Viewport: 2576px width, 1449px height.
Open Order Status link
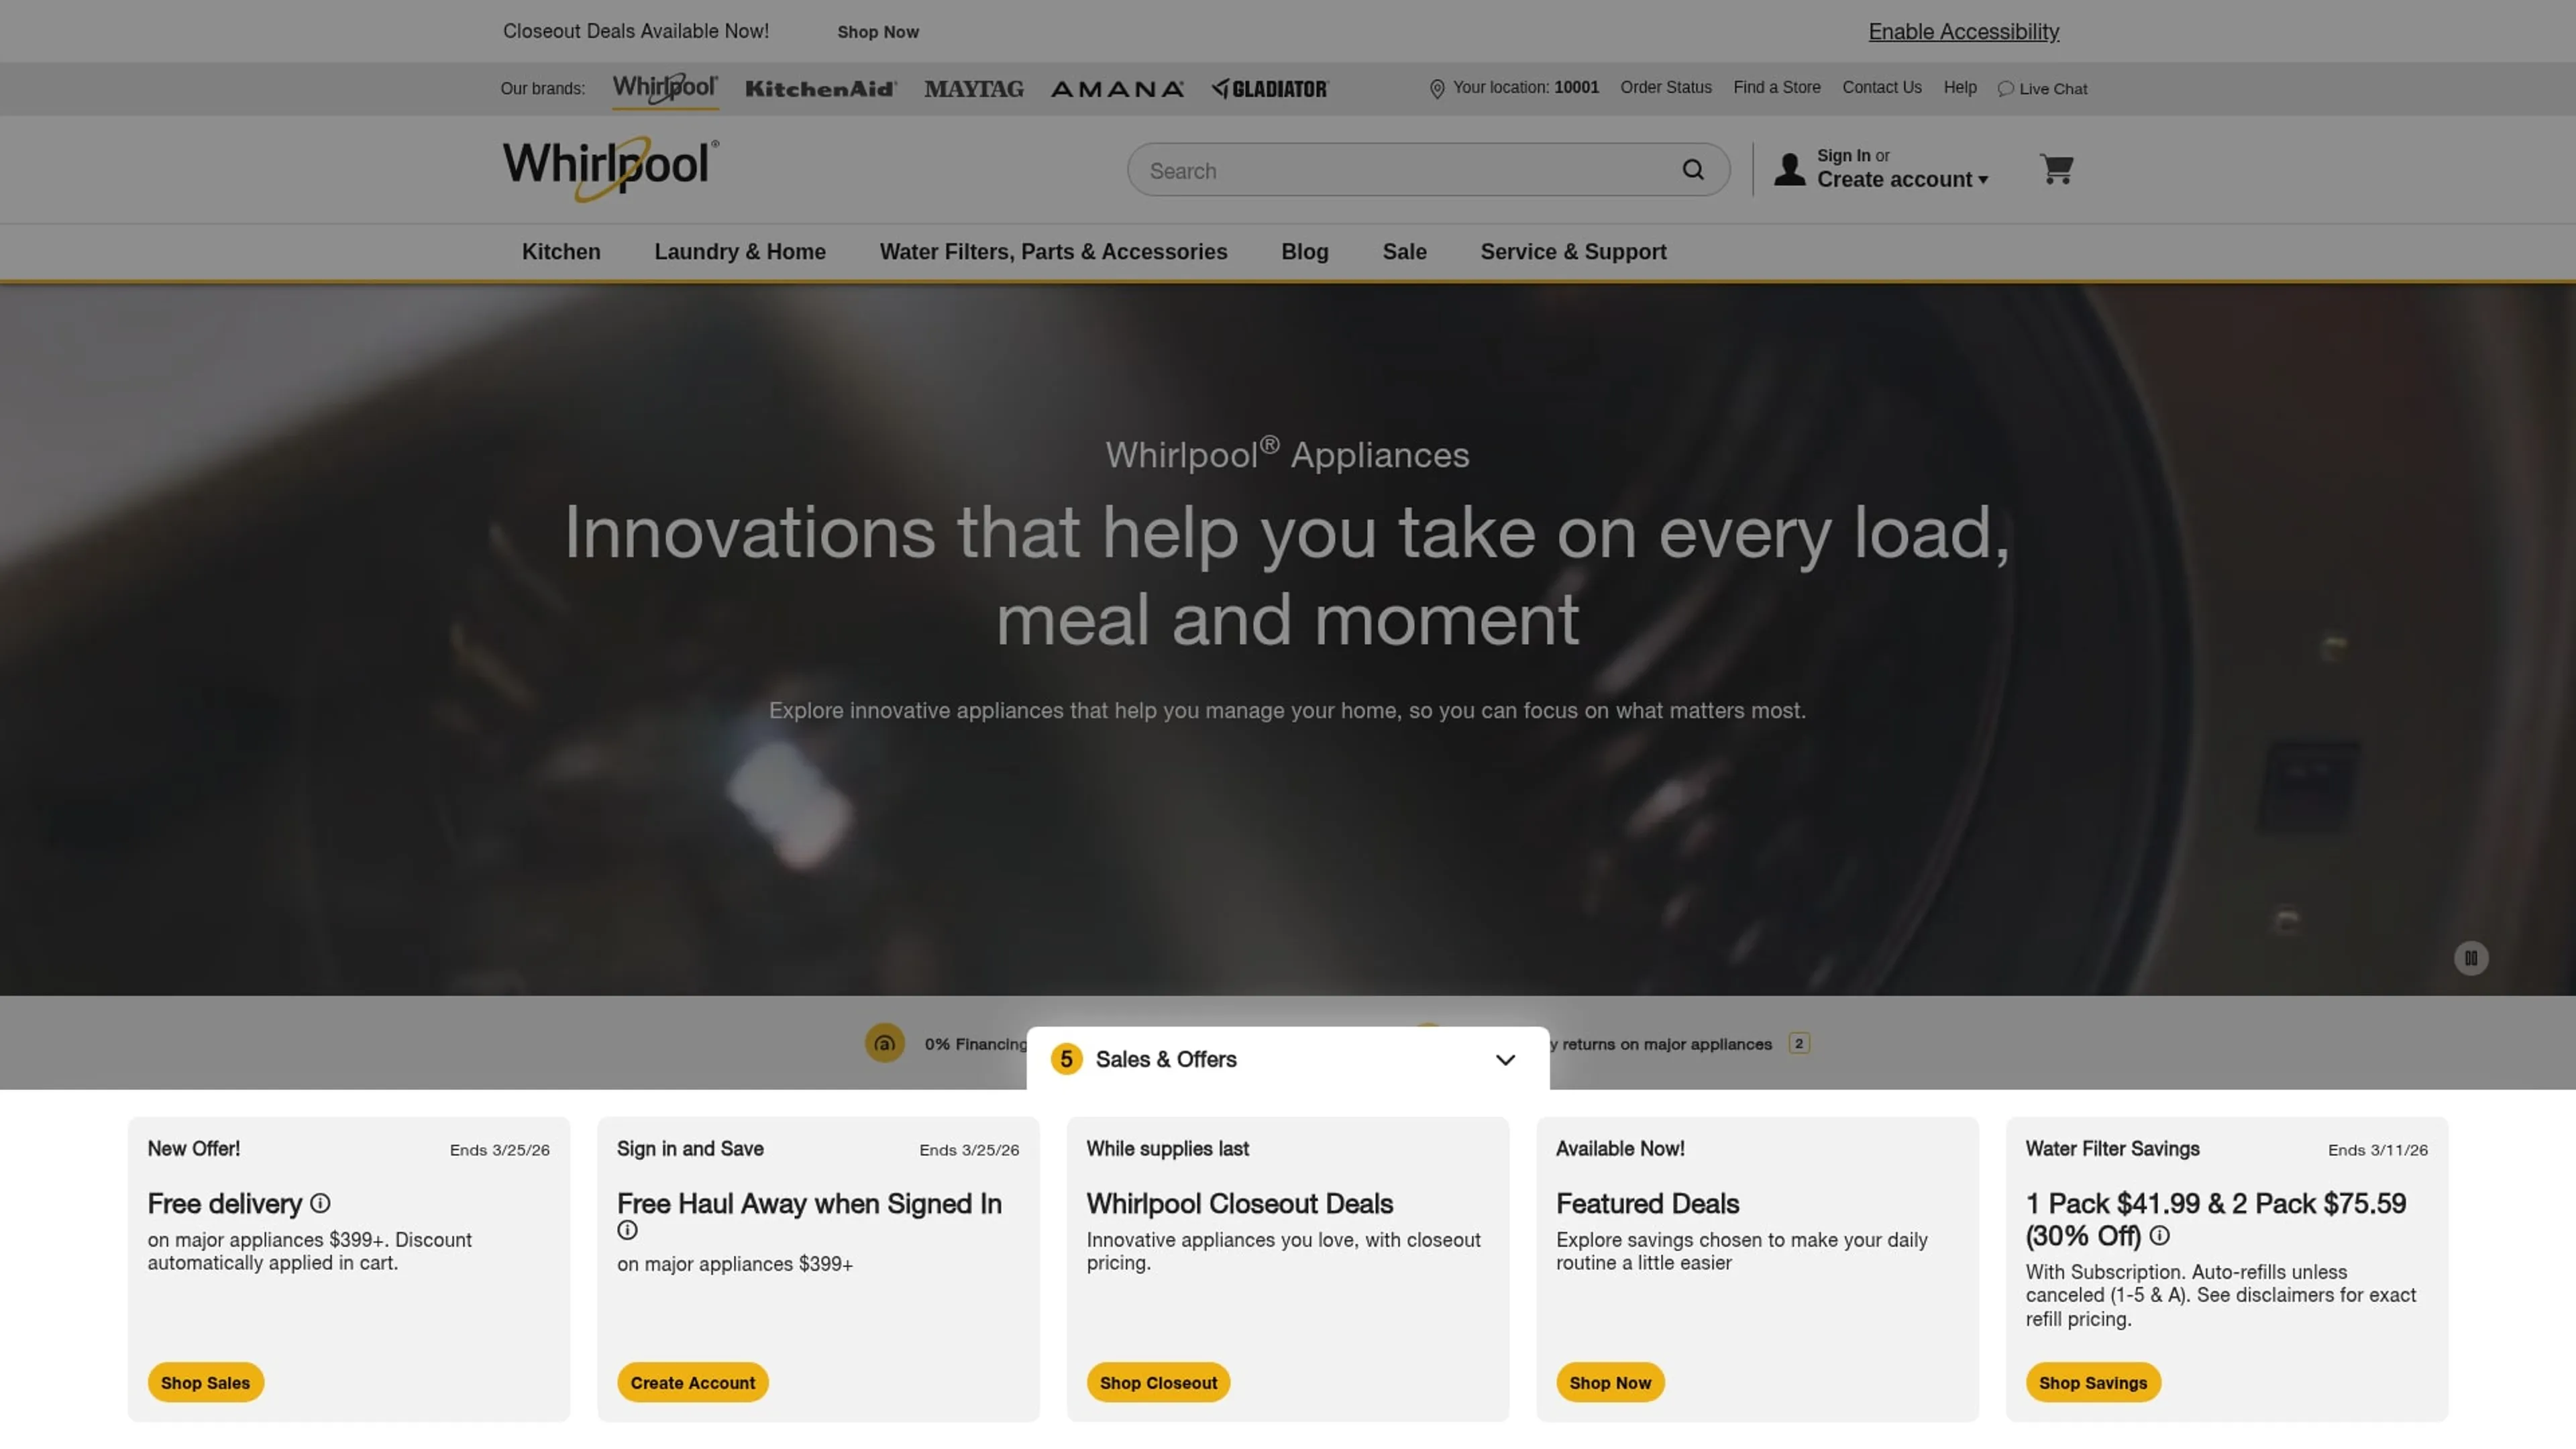click(1665, 87)
